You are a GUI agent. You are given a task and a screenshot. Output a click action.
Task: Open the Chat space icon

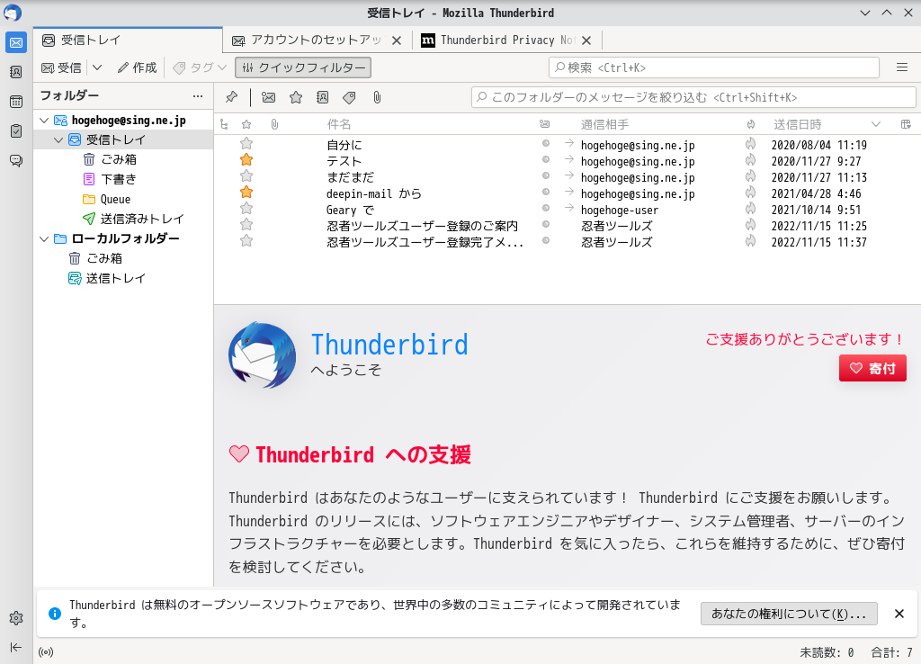(16, 160)
